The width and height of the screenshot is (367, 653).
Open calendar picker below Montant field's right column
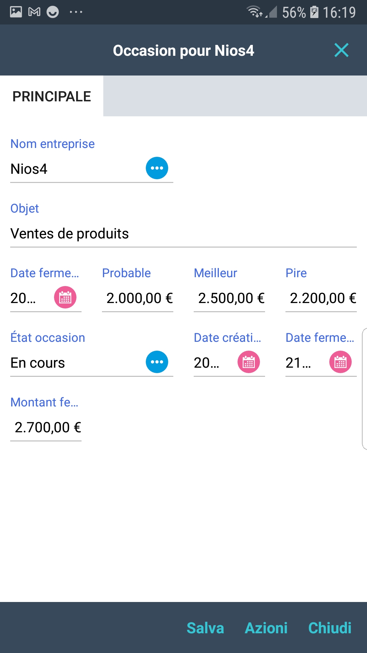point(340,362)
